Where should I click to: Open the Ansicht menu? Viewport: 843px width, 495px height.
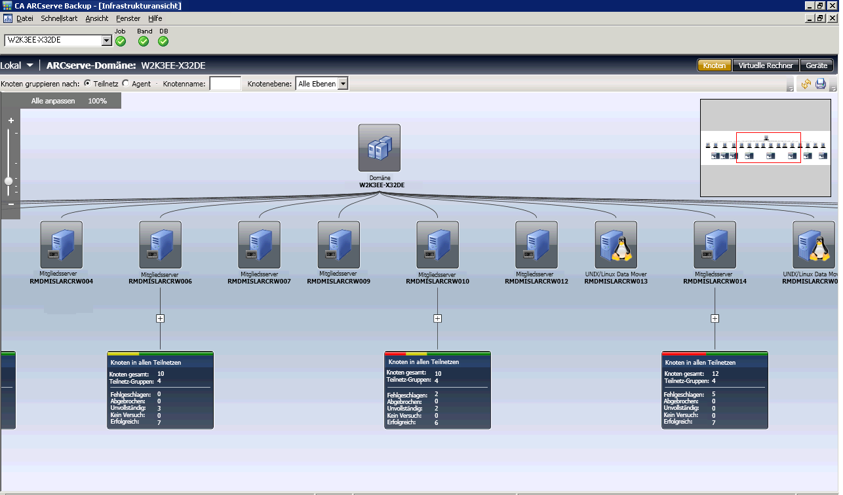97,18
